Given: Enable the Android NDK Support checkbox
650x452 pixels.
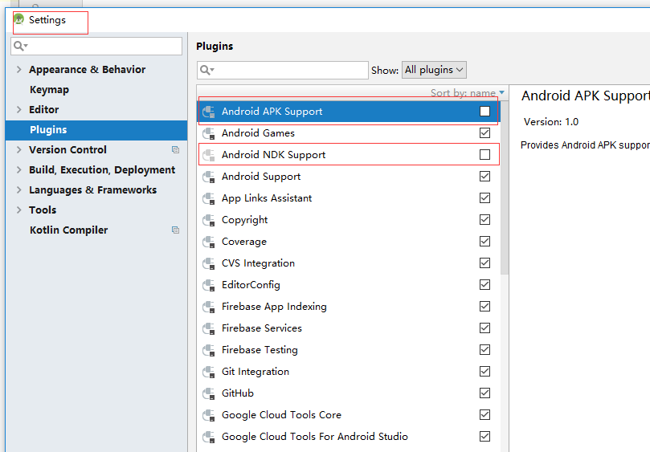Looking at the screenshot, I should (x=484, y=154).
